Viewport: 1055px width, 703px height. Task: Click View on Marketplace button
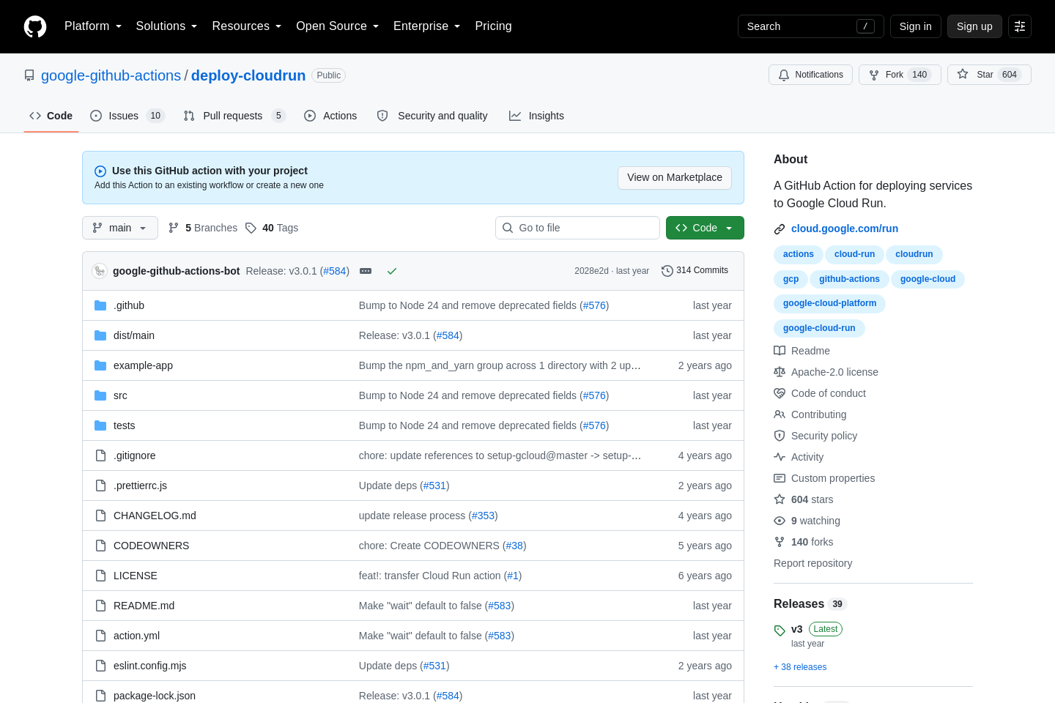675,177
